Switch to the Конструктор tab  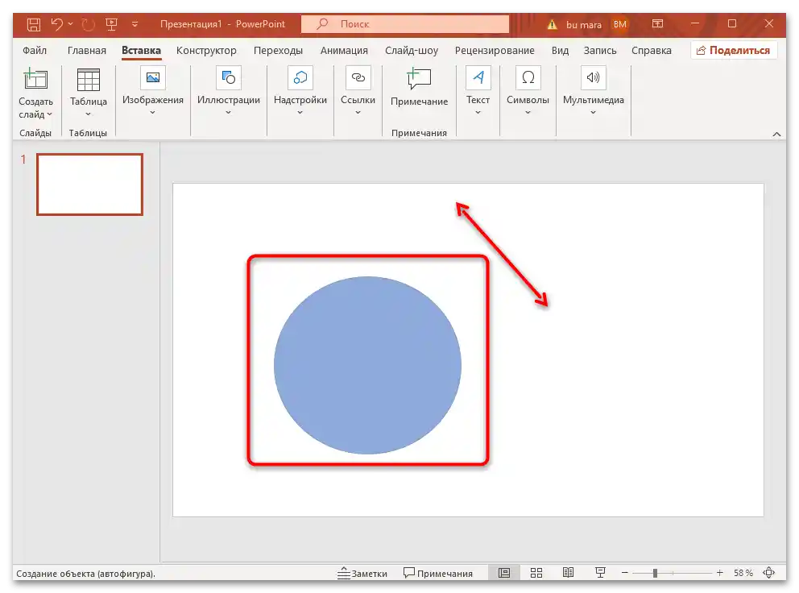[x=206, y=50]
